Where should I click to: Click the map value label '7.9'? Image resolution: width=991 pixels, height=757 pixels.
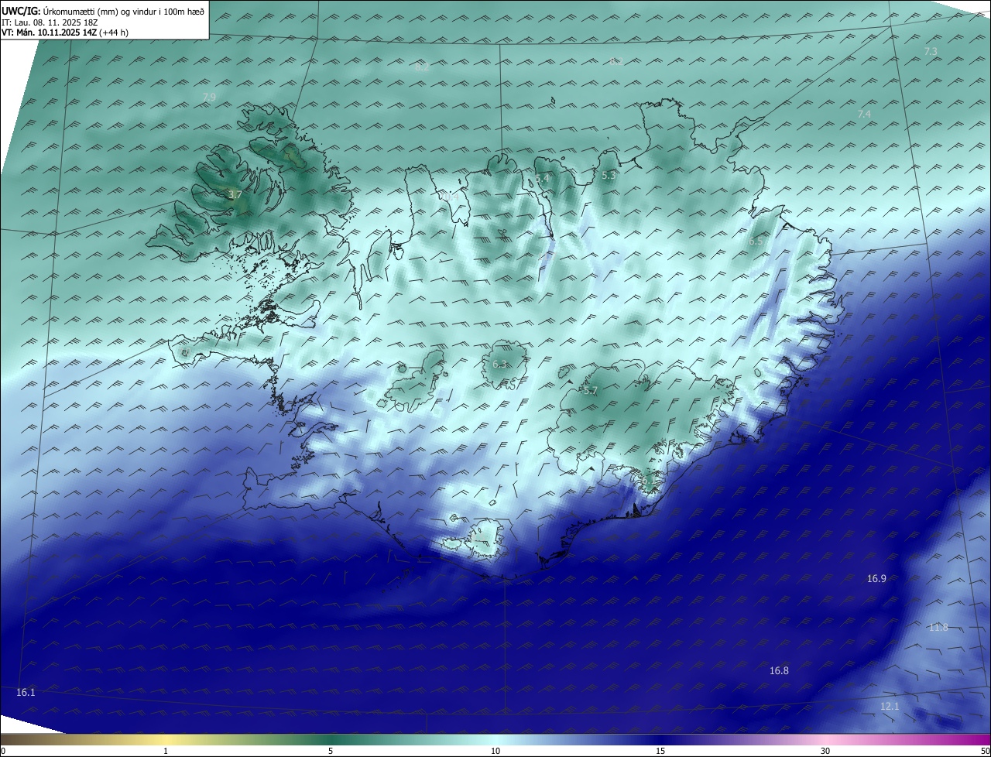209,97
